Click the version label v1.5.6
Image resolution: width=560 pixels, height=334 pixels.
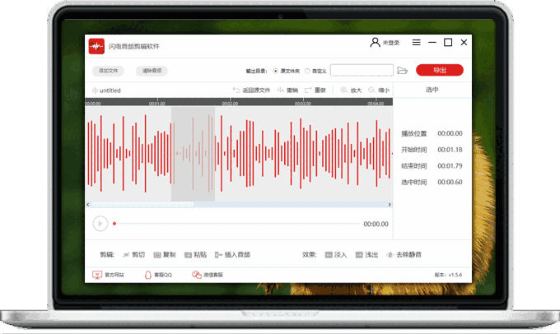tap(448, 275)
